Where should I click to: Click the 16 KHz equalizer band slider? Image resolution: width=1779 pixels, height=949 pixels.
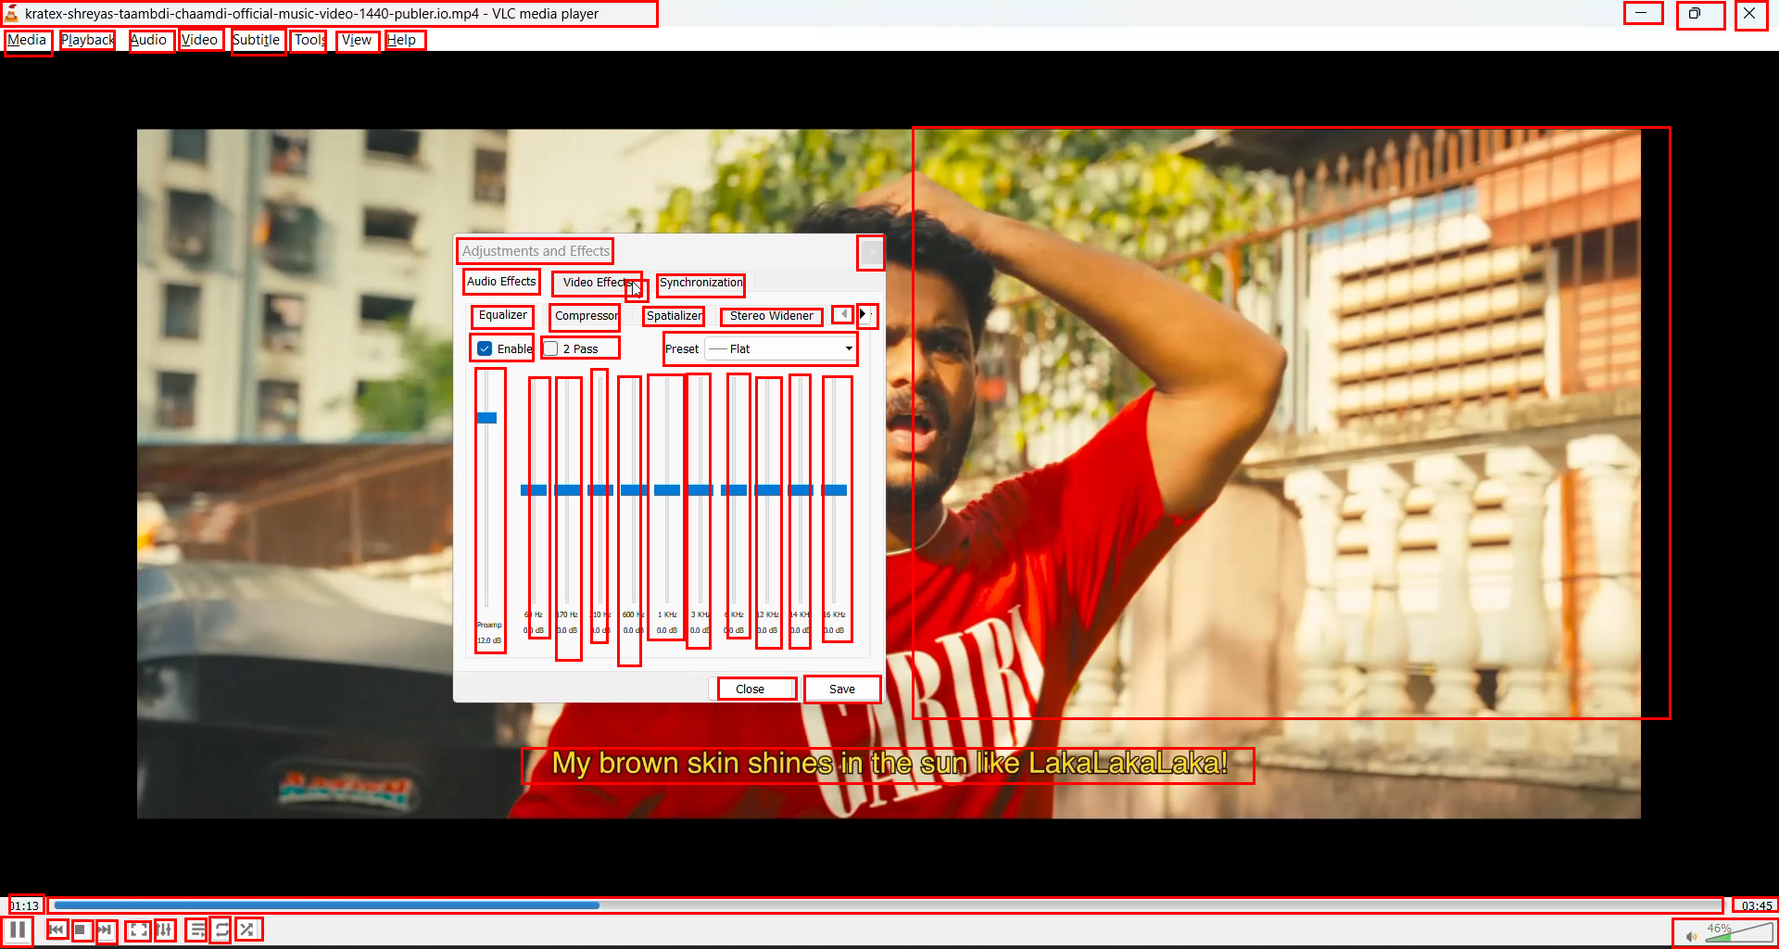[x=835, y=490]
